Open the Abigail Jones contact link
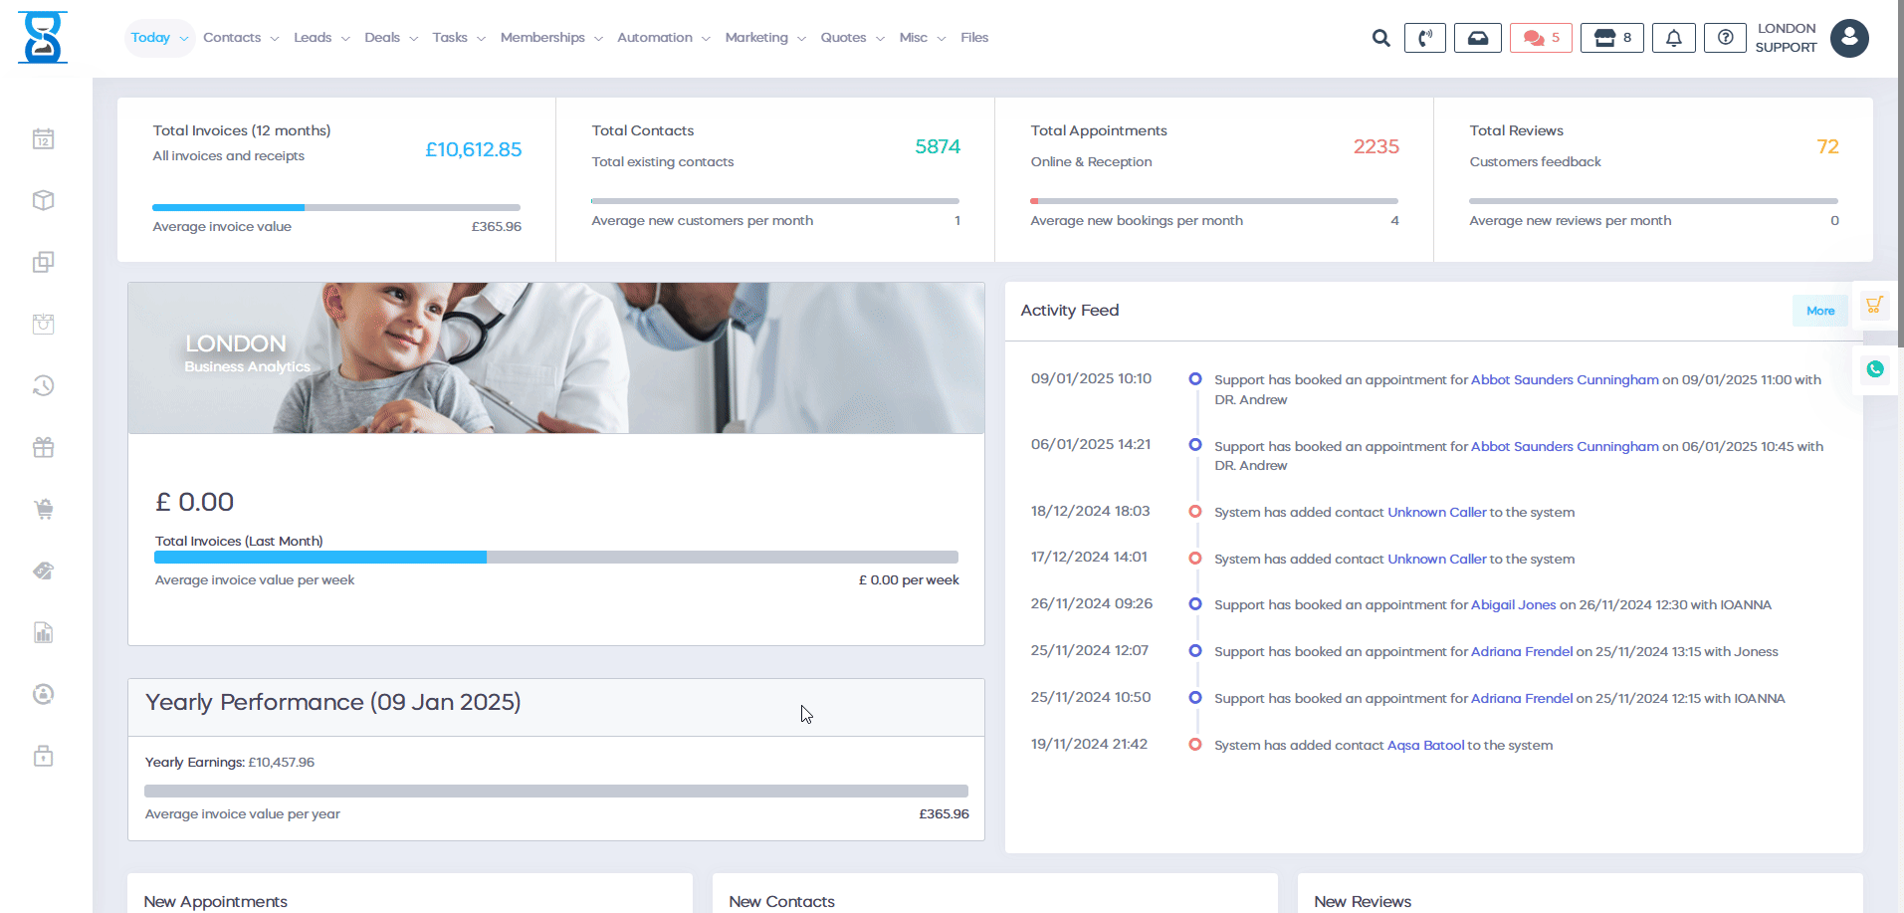1904x913 pixels. 1513,604
